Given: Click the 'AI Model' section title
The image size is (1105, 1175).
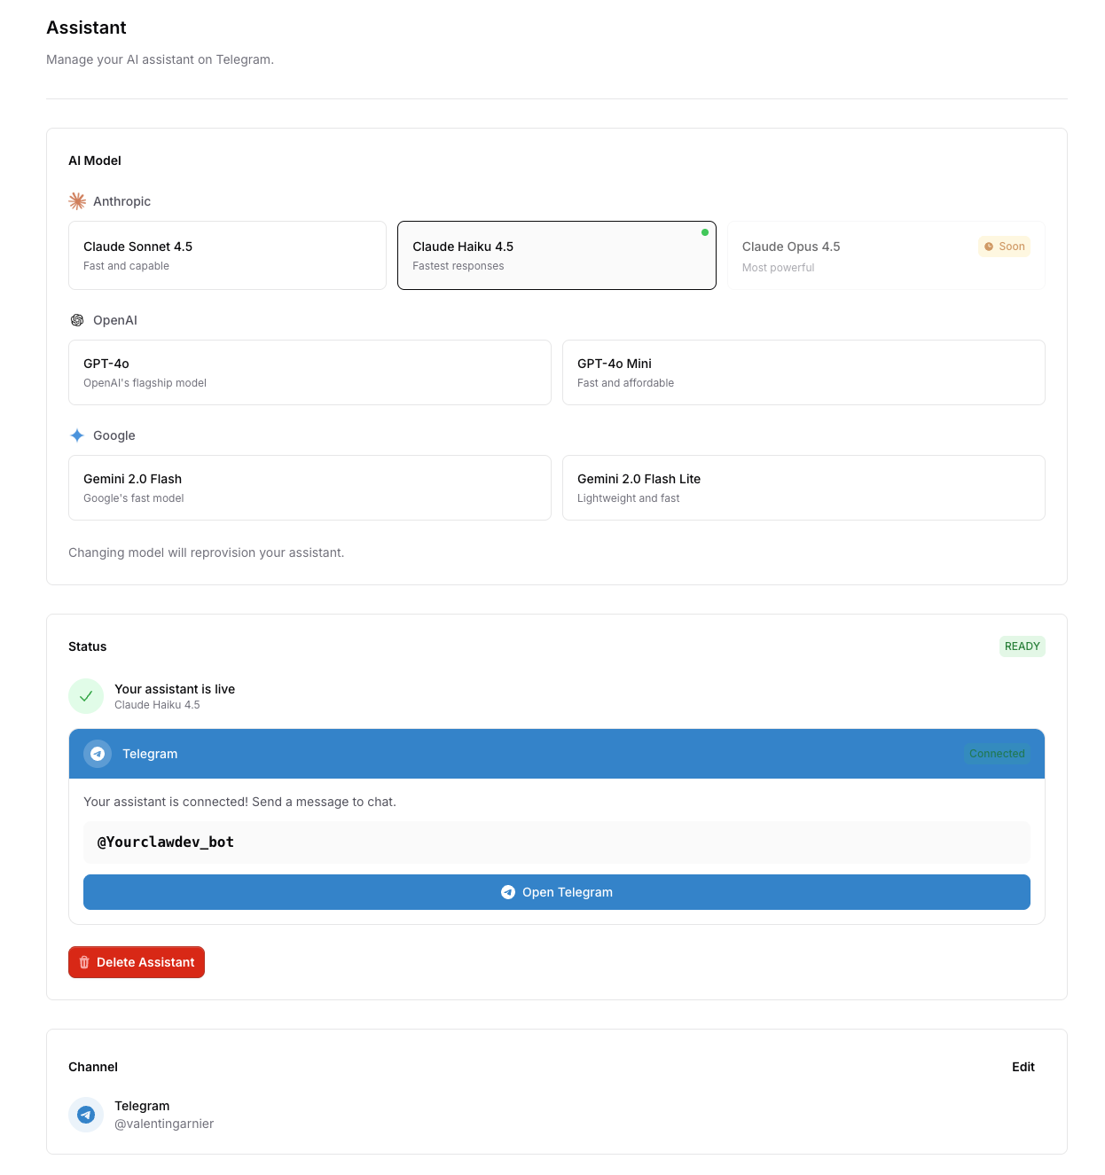Looking at the screenshot, I should [x=95, y=161].
